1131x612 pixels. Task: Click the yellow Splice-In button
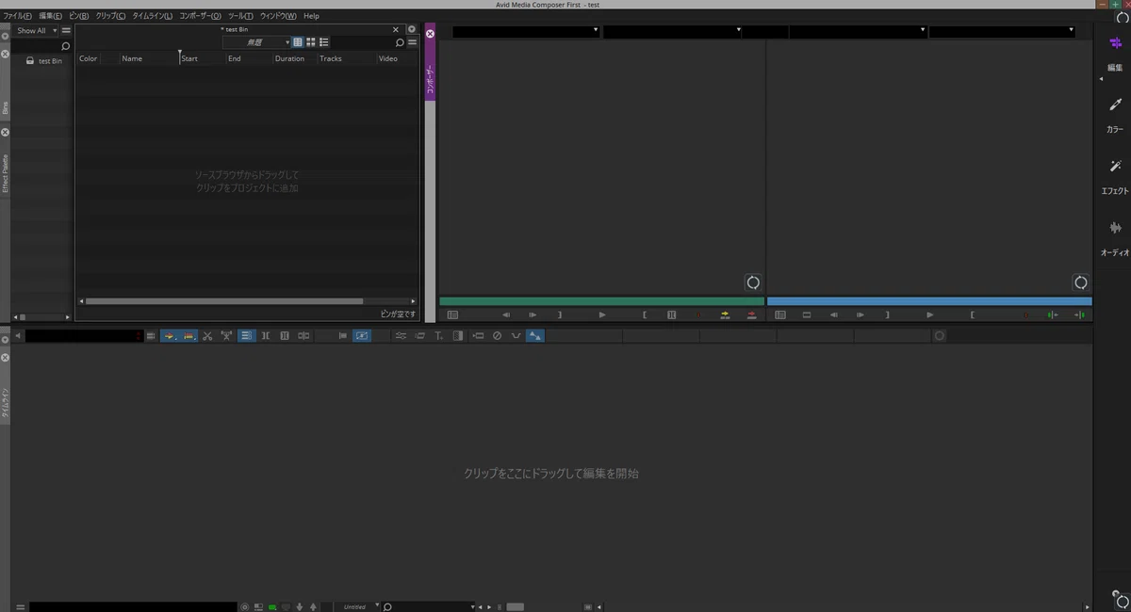[725, 315]
